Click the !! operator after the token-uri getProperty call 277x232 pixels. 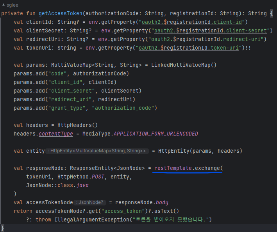pos(248,48)
